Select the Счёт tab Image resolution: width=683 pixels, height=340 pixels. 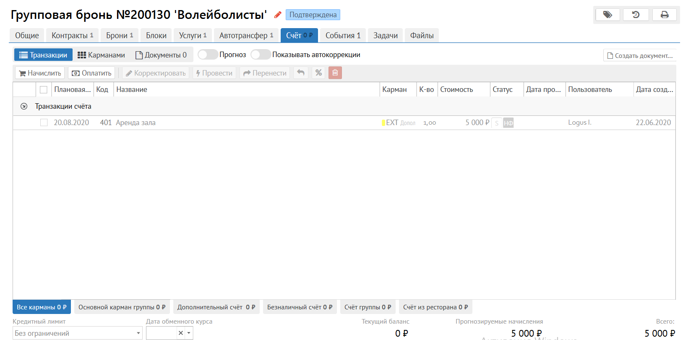click(299, 35)
